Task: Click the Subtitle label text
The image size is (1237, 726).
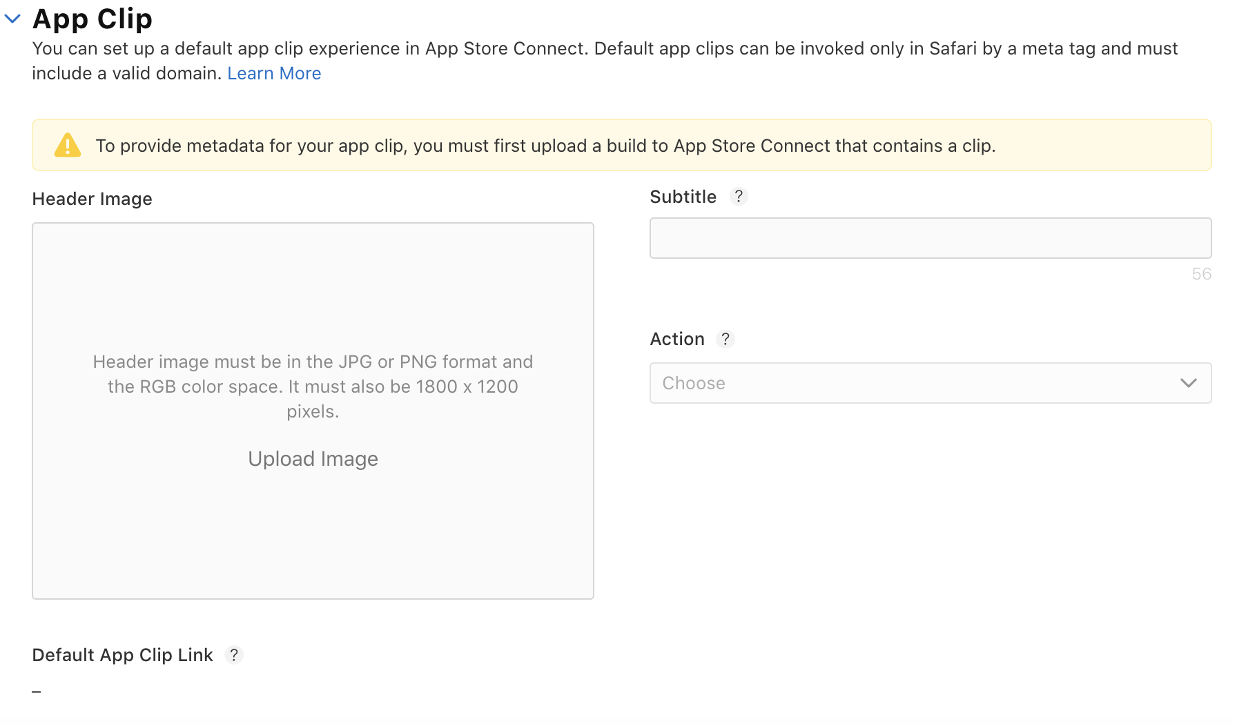Action: (683, 197)
